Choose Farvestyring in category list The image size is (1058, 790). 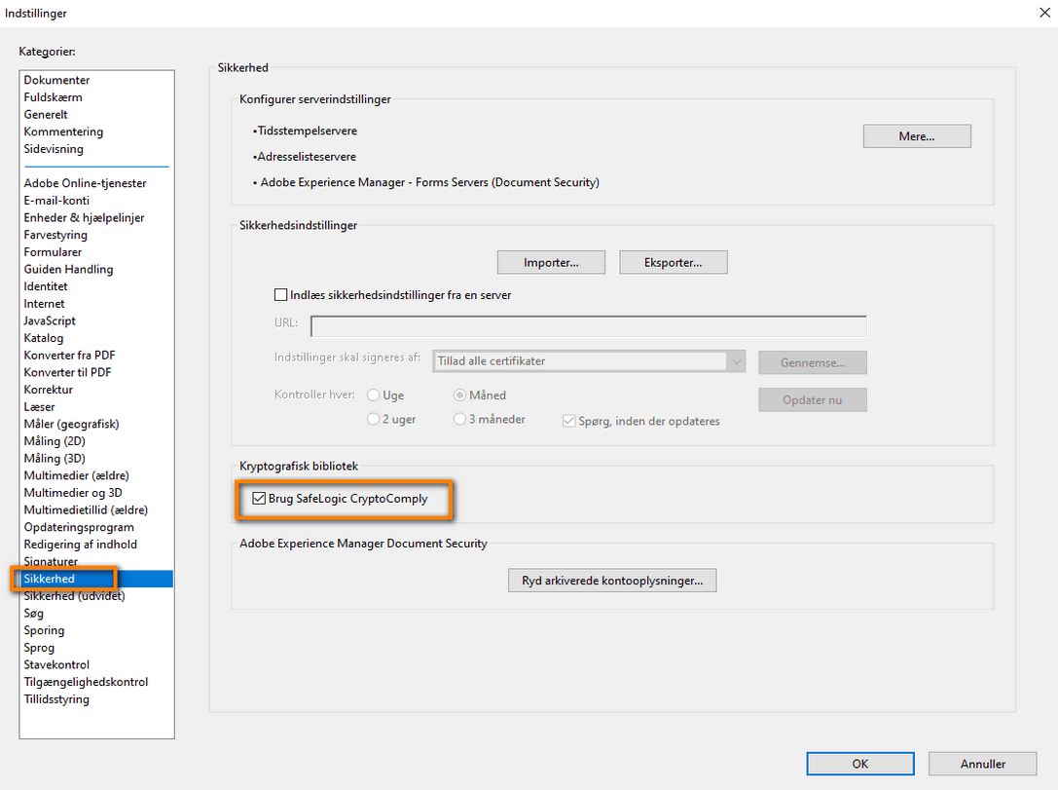(x=55, y=235)
